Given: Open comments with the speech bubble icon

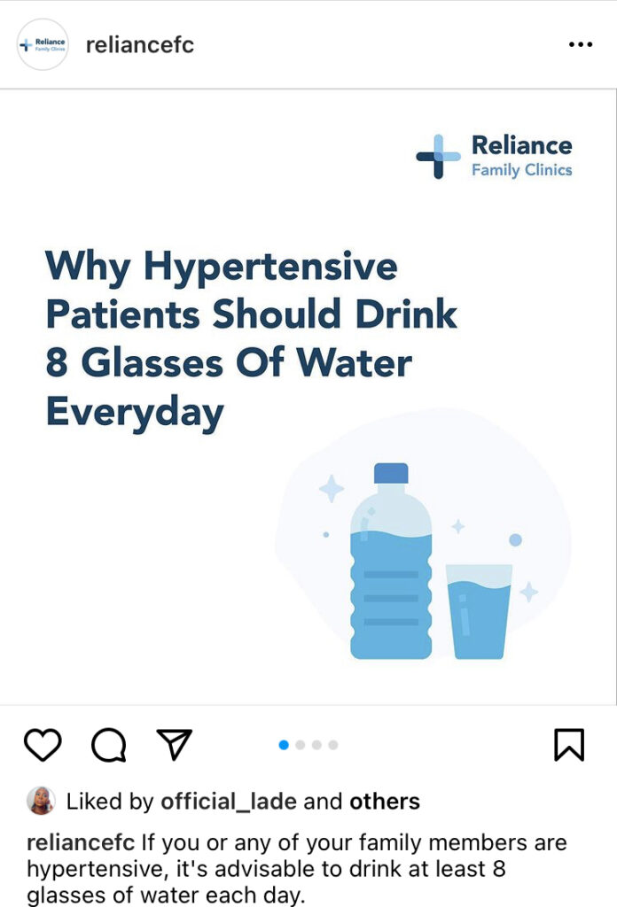Looking at the screenshot, I should 109,744.
